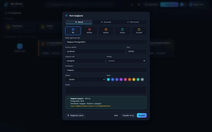This screenshot has width=212, height=132.
Task: Click Kaydet ve aç
Action: (128, 115)
